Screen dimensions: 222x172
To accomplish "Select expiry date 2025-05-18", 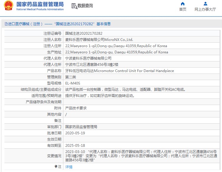I will point(75,146).
